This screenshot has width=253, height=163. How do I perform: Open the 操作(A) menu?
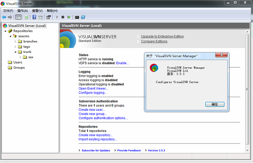coord(23,11)
